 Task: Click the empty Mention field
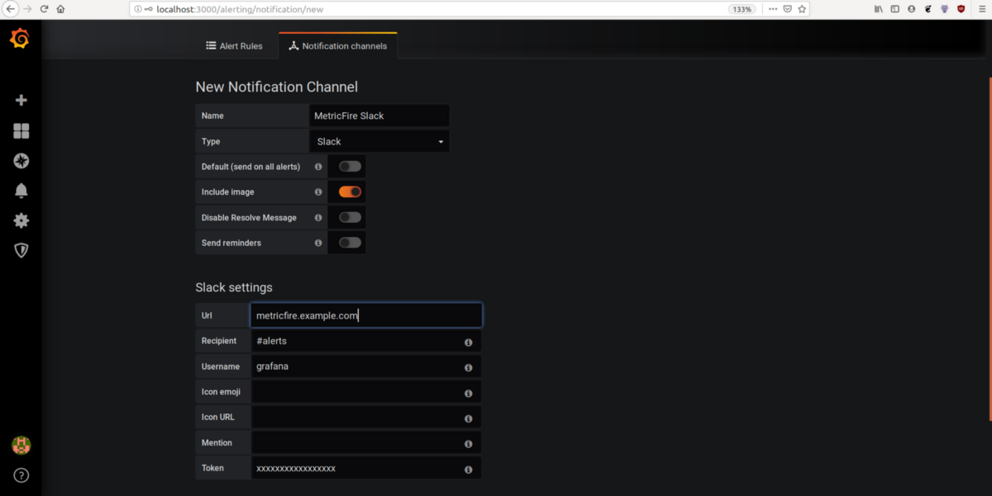[x=366, y=443]
